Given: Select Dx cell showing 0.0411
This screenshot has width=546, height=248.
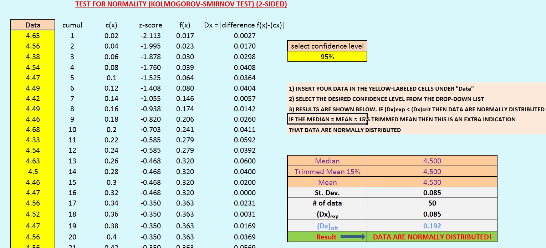Looking at the screenshot, I should pyautogui.click(x=245, y=130).
